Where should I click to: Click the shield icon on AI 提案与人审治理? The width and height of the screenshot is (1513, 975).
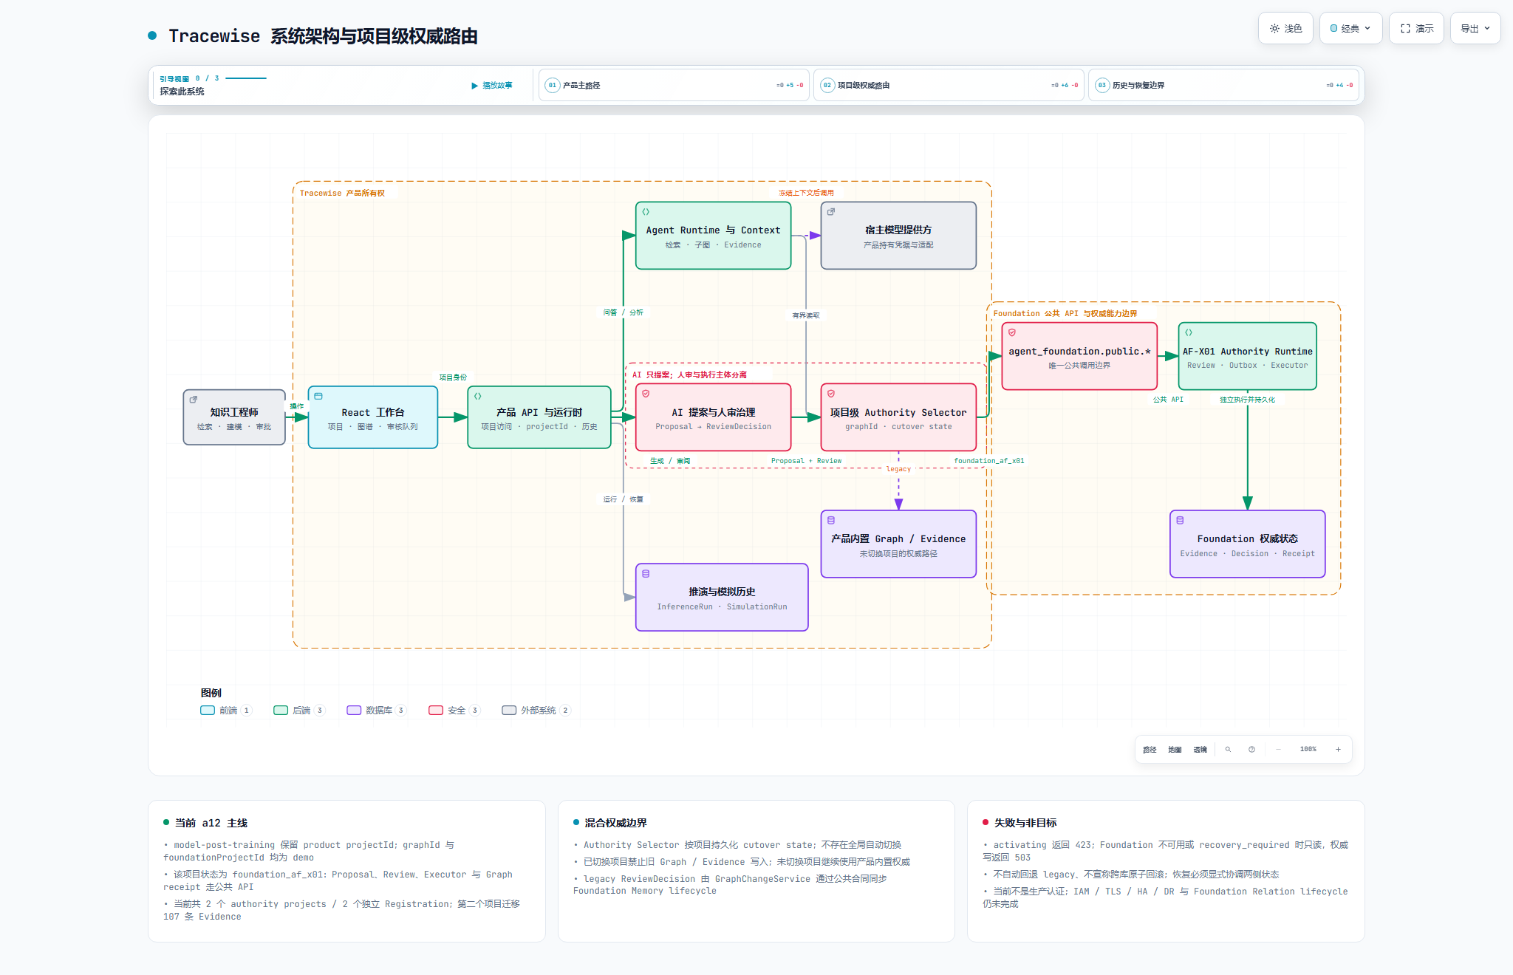(x=646, y=394)
